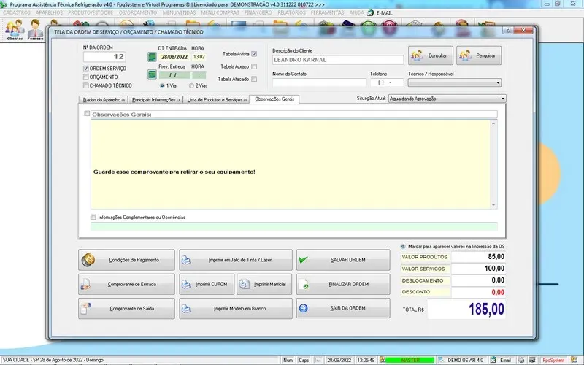Open the Fornecedores toolbar icon
This screenshot has height=365, width=584.
34,31
